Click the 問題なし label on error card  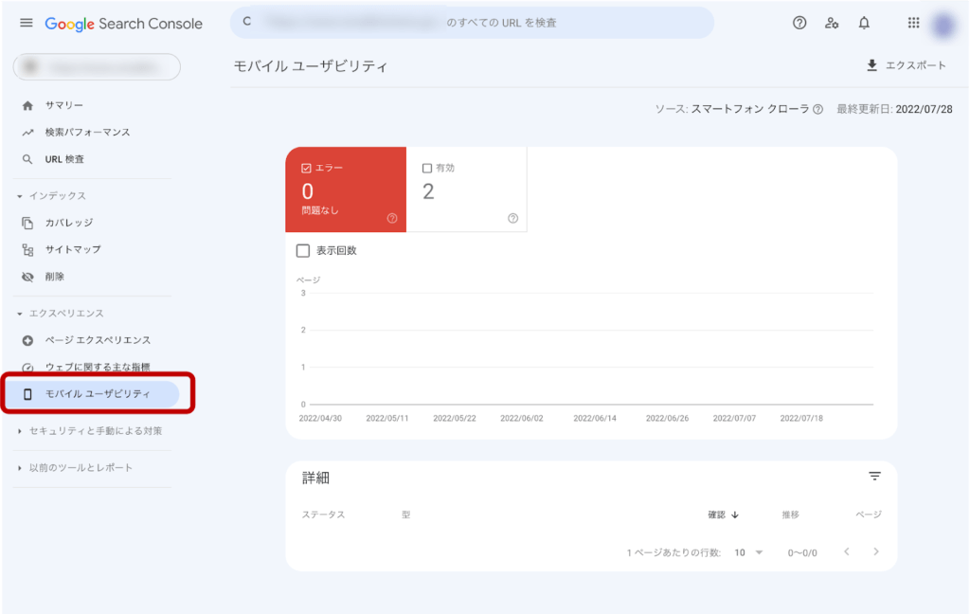tap(320, 210)
